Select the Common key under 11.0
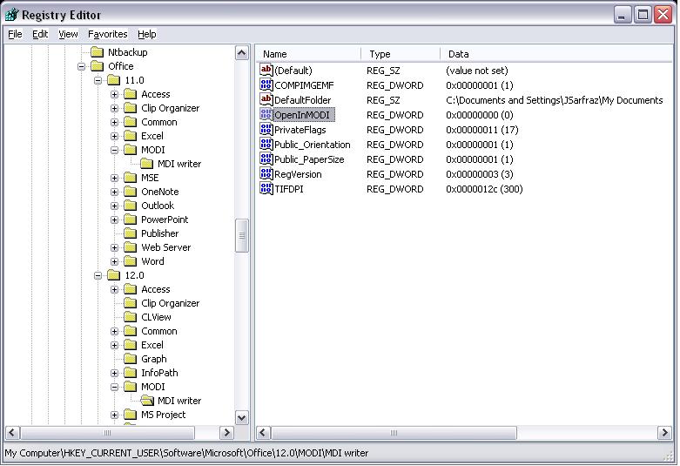This screenshot has width=680, height=466. click(158, 122)
